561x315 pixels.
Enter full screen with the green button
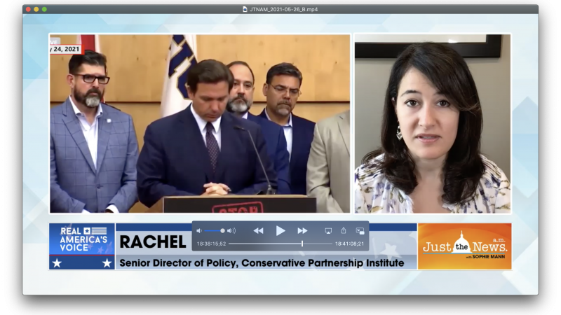[x=44, y=9]
